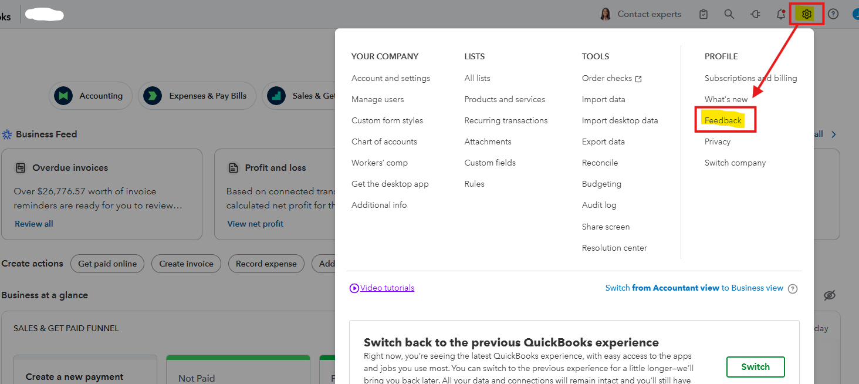Click the green Switch button
This screenshot has width=859, height=384.
(755, 367)
